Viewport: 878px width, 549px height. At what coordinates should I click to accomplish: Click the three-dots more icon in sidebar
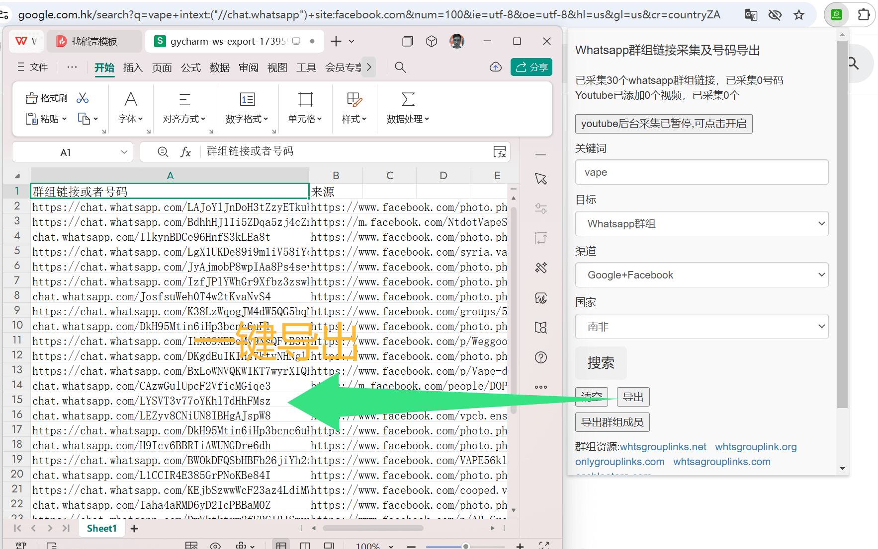click(541, 387)
